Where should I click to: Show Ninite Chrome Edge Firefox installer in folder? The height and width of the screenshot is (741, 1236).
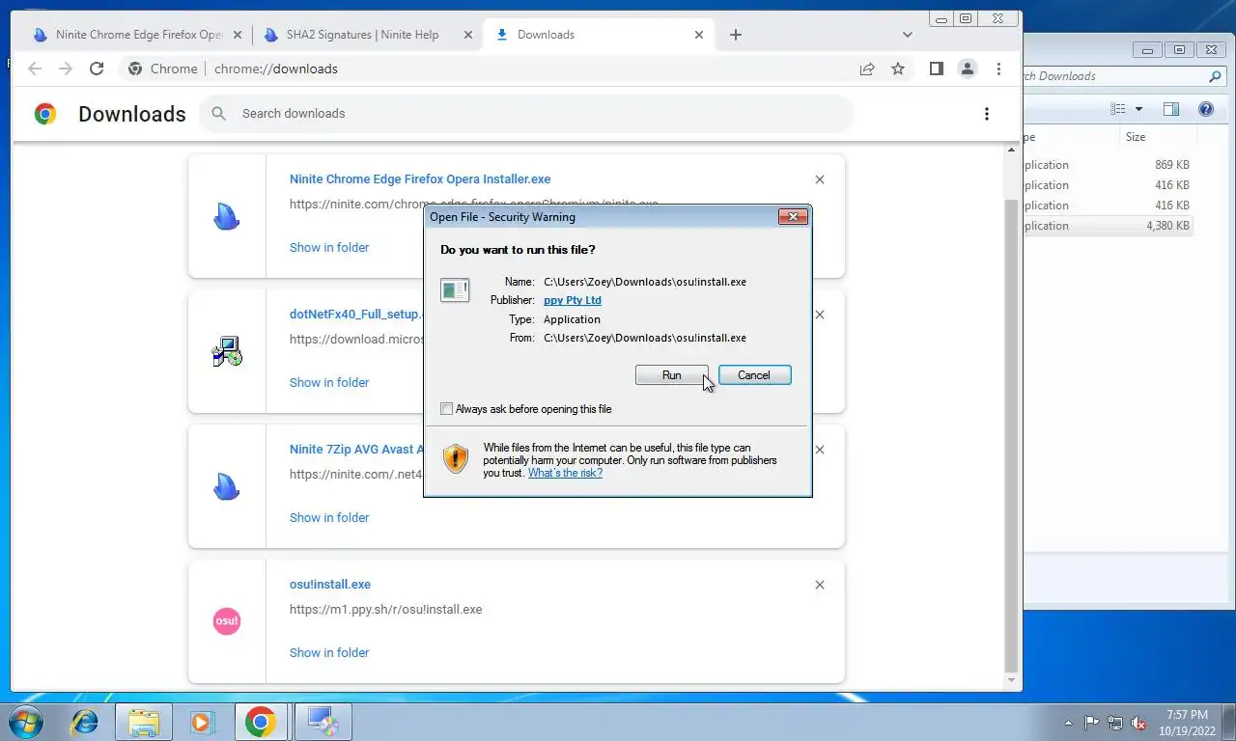pyautogui.click(x=329, y=248)
